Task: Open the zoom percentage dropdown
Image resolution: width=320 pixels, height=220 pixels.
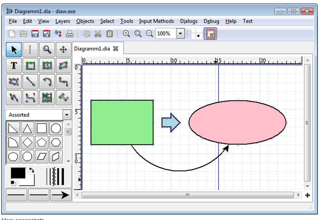Action: (180, 34)
